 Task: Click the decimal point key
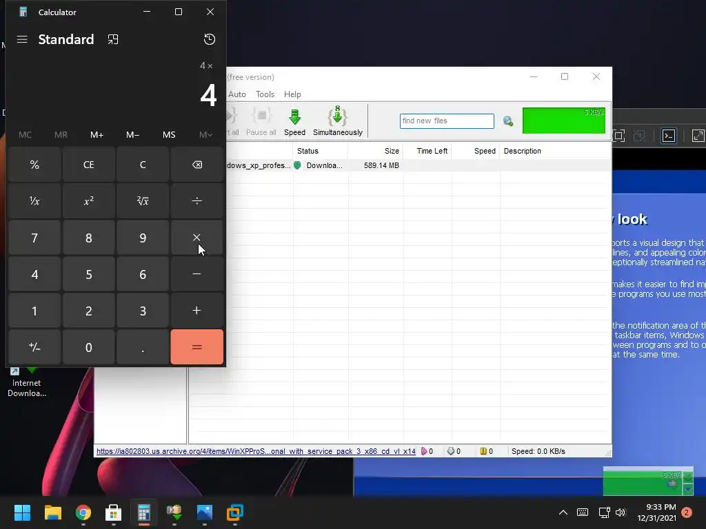[143, 347]
